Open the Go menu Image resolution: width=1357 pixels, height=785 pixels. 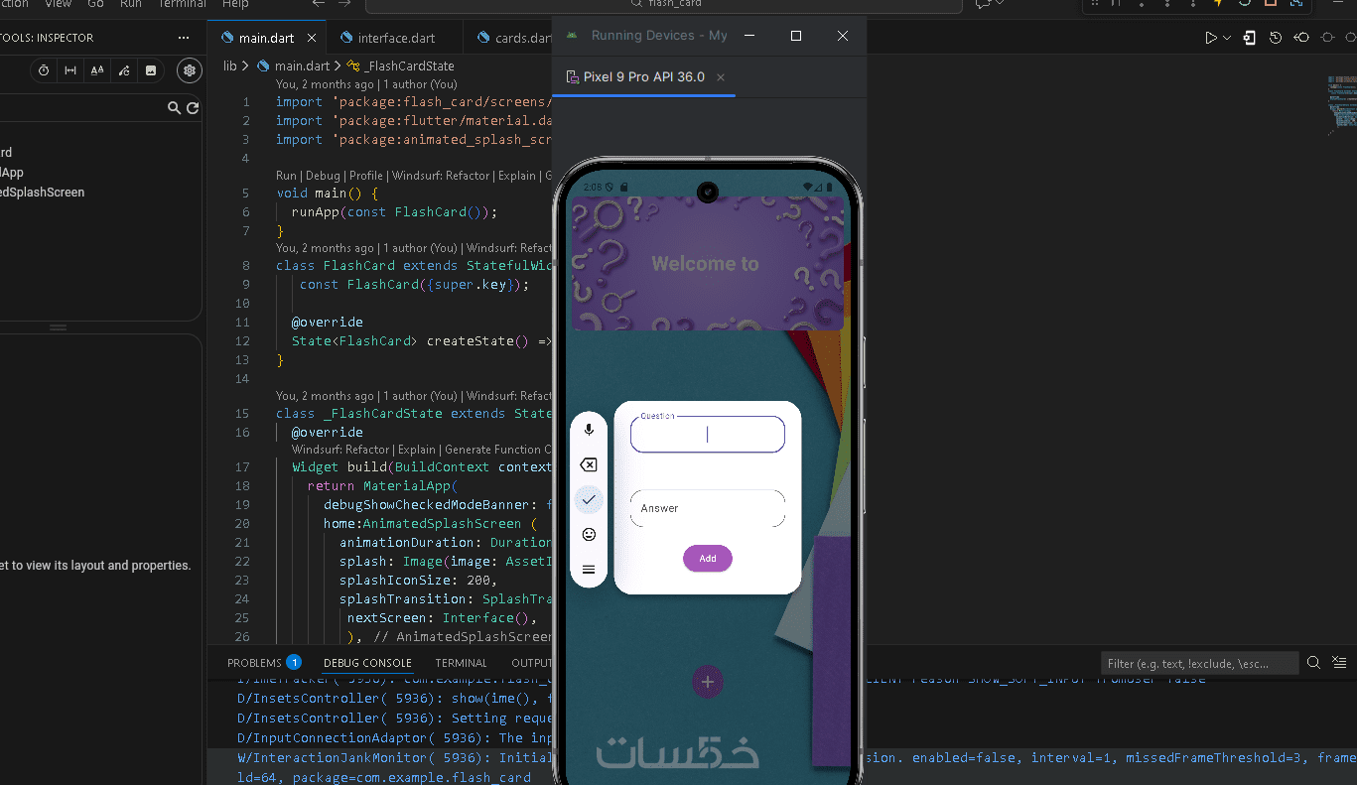pyautogui.click(x=95, y=4)
